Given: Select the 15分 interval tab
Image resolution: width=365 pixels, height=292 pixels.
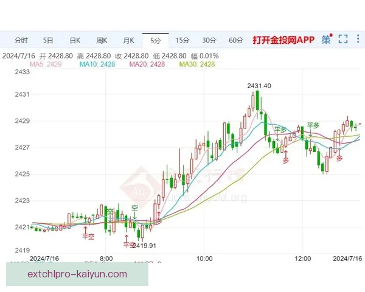Looking at the screenshot, I should coord(182,40).
